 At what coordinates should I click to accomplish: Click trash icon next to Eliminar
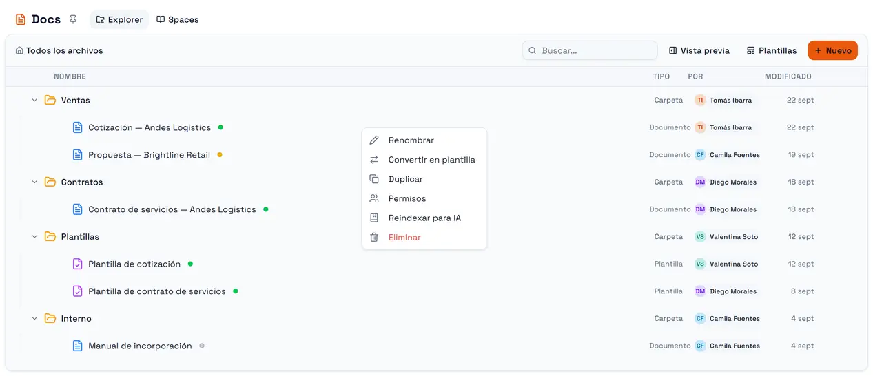point(374,237)
